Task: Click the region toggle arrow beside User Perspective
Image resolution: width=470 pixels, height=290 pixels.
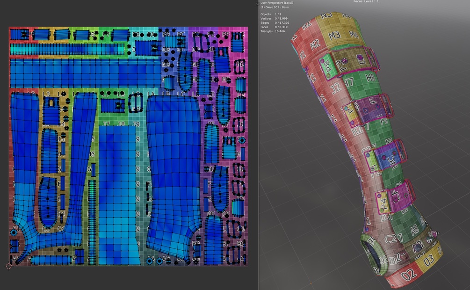Action: 257,4
